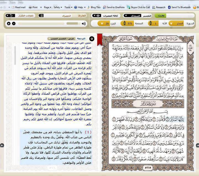Screen dimensions: 199x176
Task: Adjust the volume slider
Action: click(x=73, y=23)
